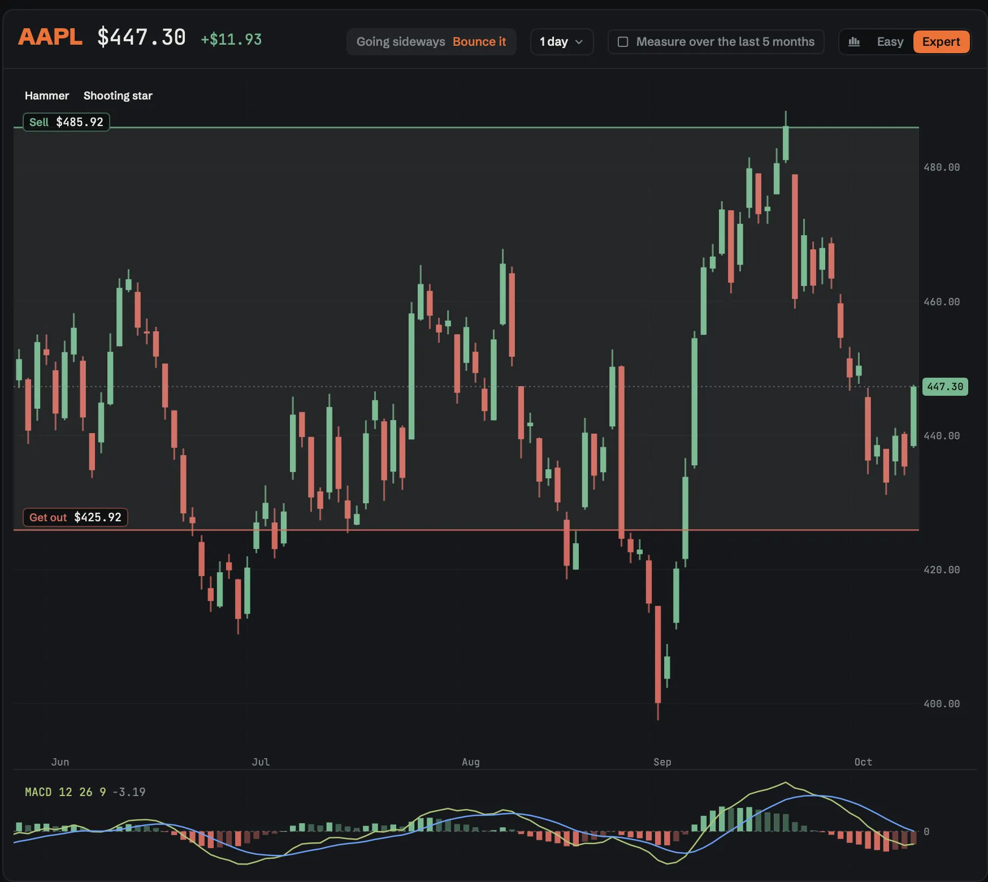Click the Jun date axis label

coord(60,762)
